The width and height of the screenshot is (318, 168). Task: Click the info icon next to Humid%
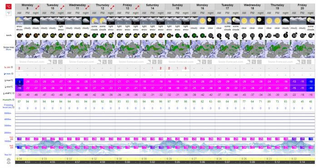13,100
